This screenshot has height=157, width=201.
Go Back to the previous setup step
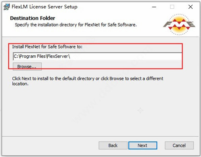113,146
